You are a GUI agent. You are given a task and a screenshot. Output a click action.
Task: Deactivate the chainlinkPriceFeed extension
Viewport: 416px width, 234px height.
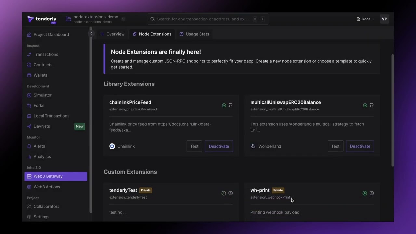click(x=219, y=146)
